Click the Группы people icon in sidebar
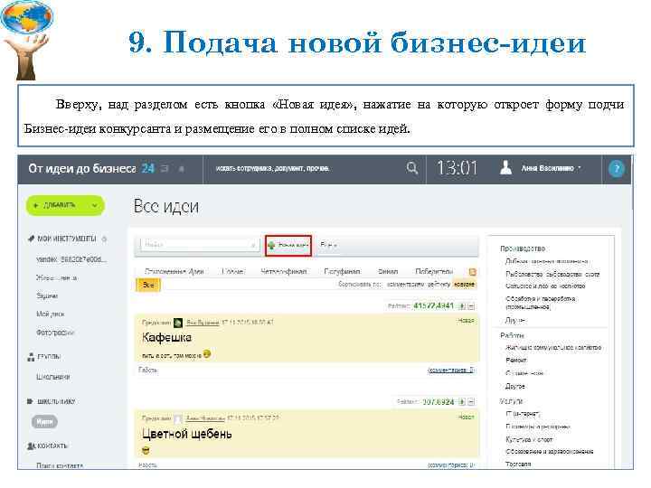651x488 pixels. tap(31, 357)
